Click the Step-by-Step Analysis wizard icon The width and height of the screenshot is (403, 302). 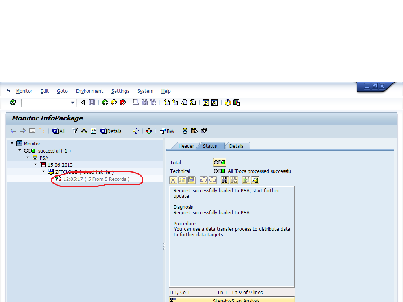click(173, 300)
